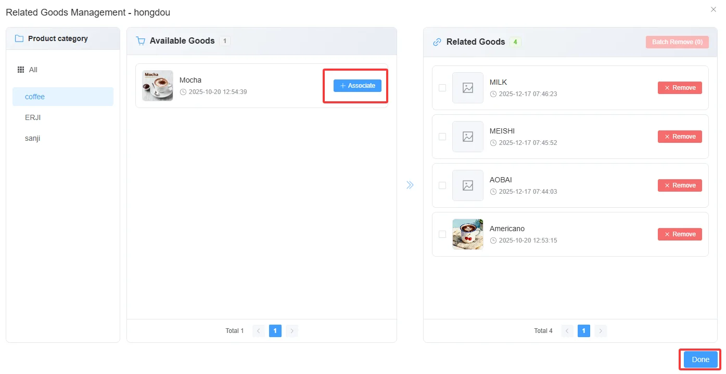
Task: Click the link icon beside Related Goods
Action: click(437, 42)
